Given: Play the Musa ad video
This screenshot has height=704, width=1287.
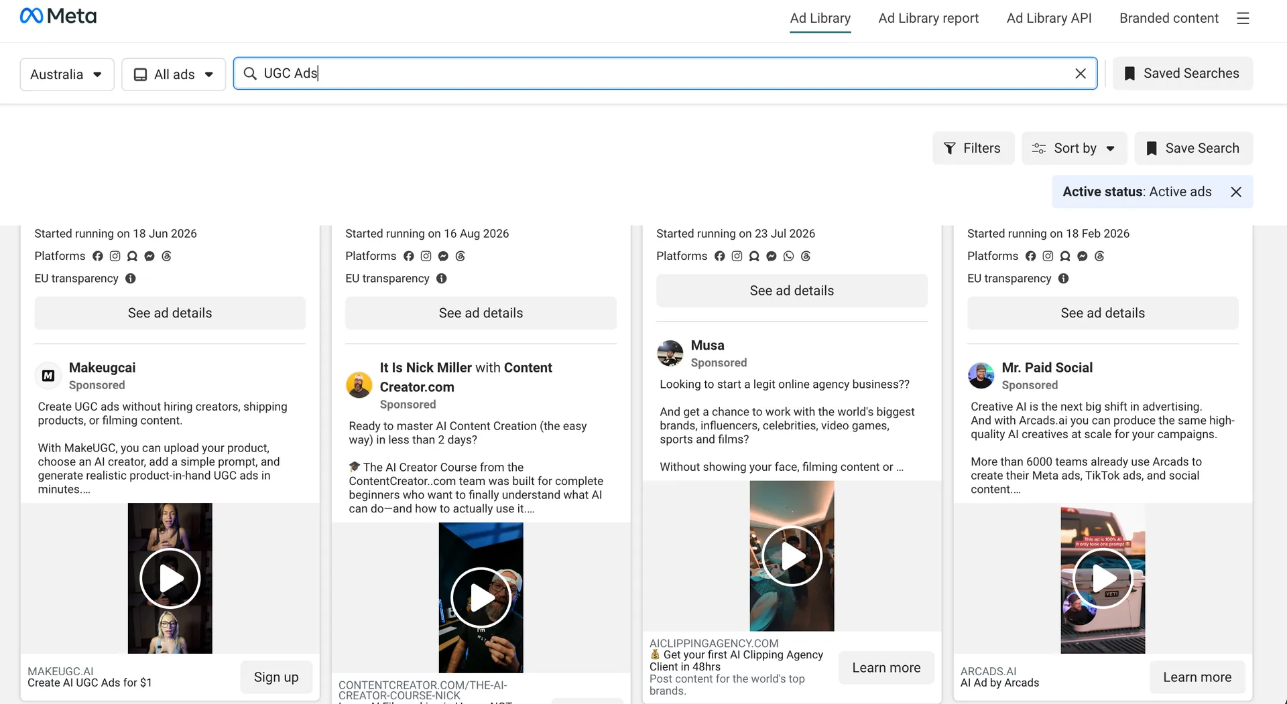Looking at the screenshot, I should point(792,556).
